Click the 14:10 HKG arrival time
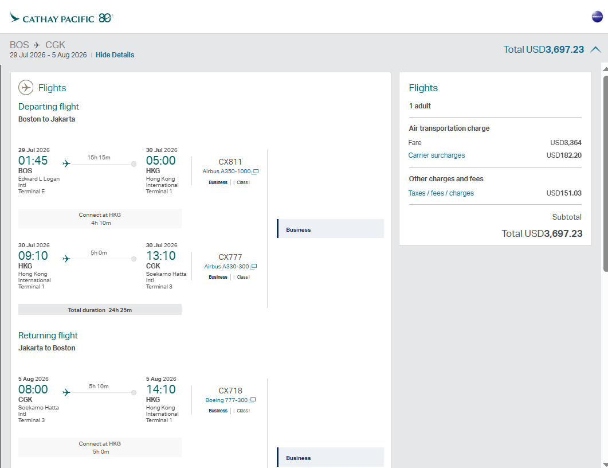This screenshot has height=468, width=608. 160,389
